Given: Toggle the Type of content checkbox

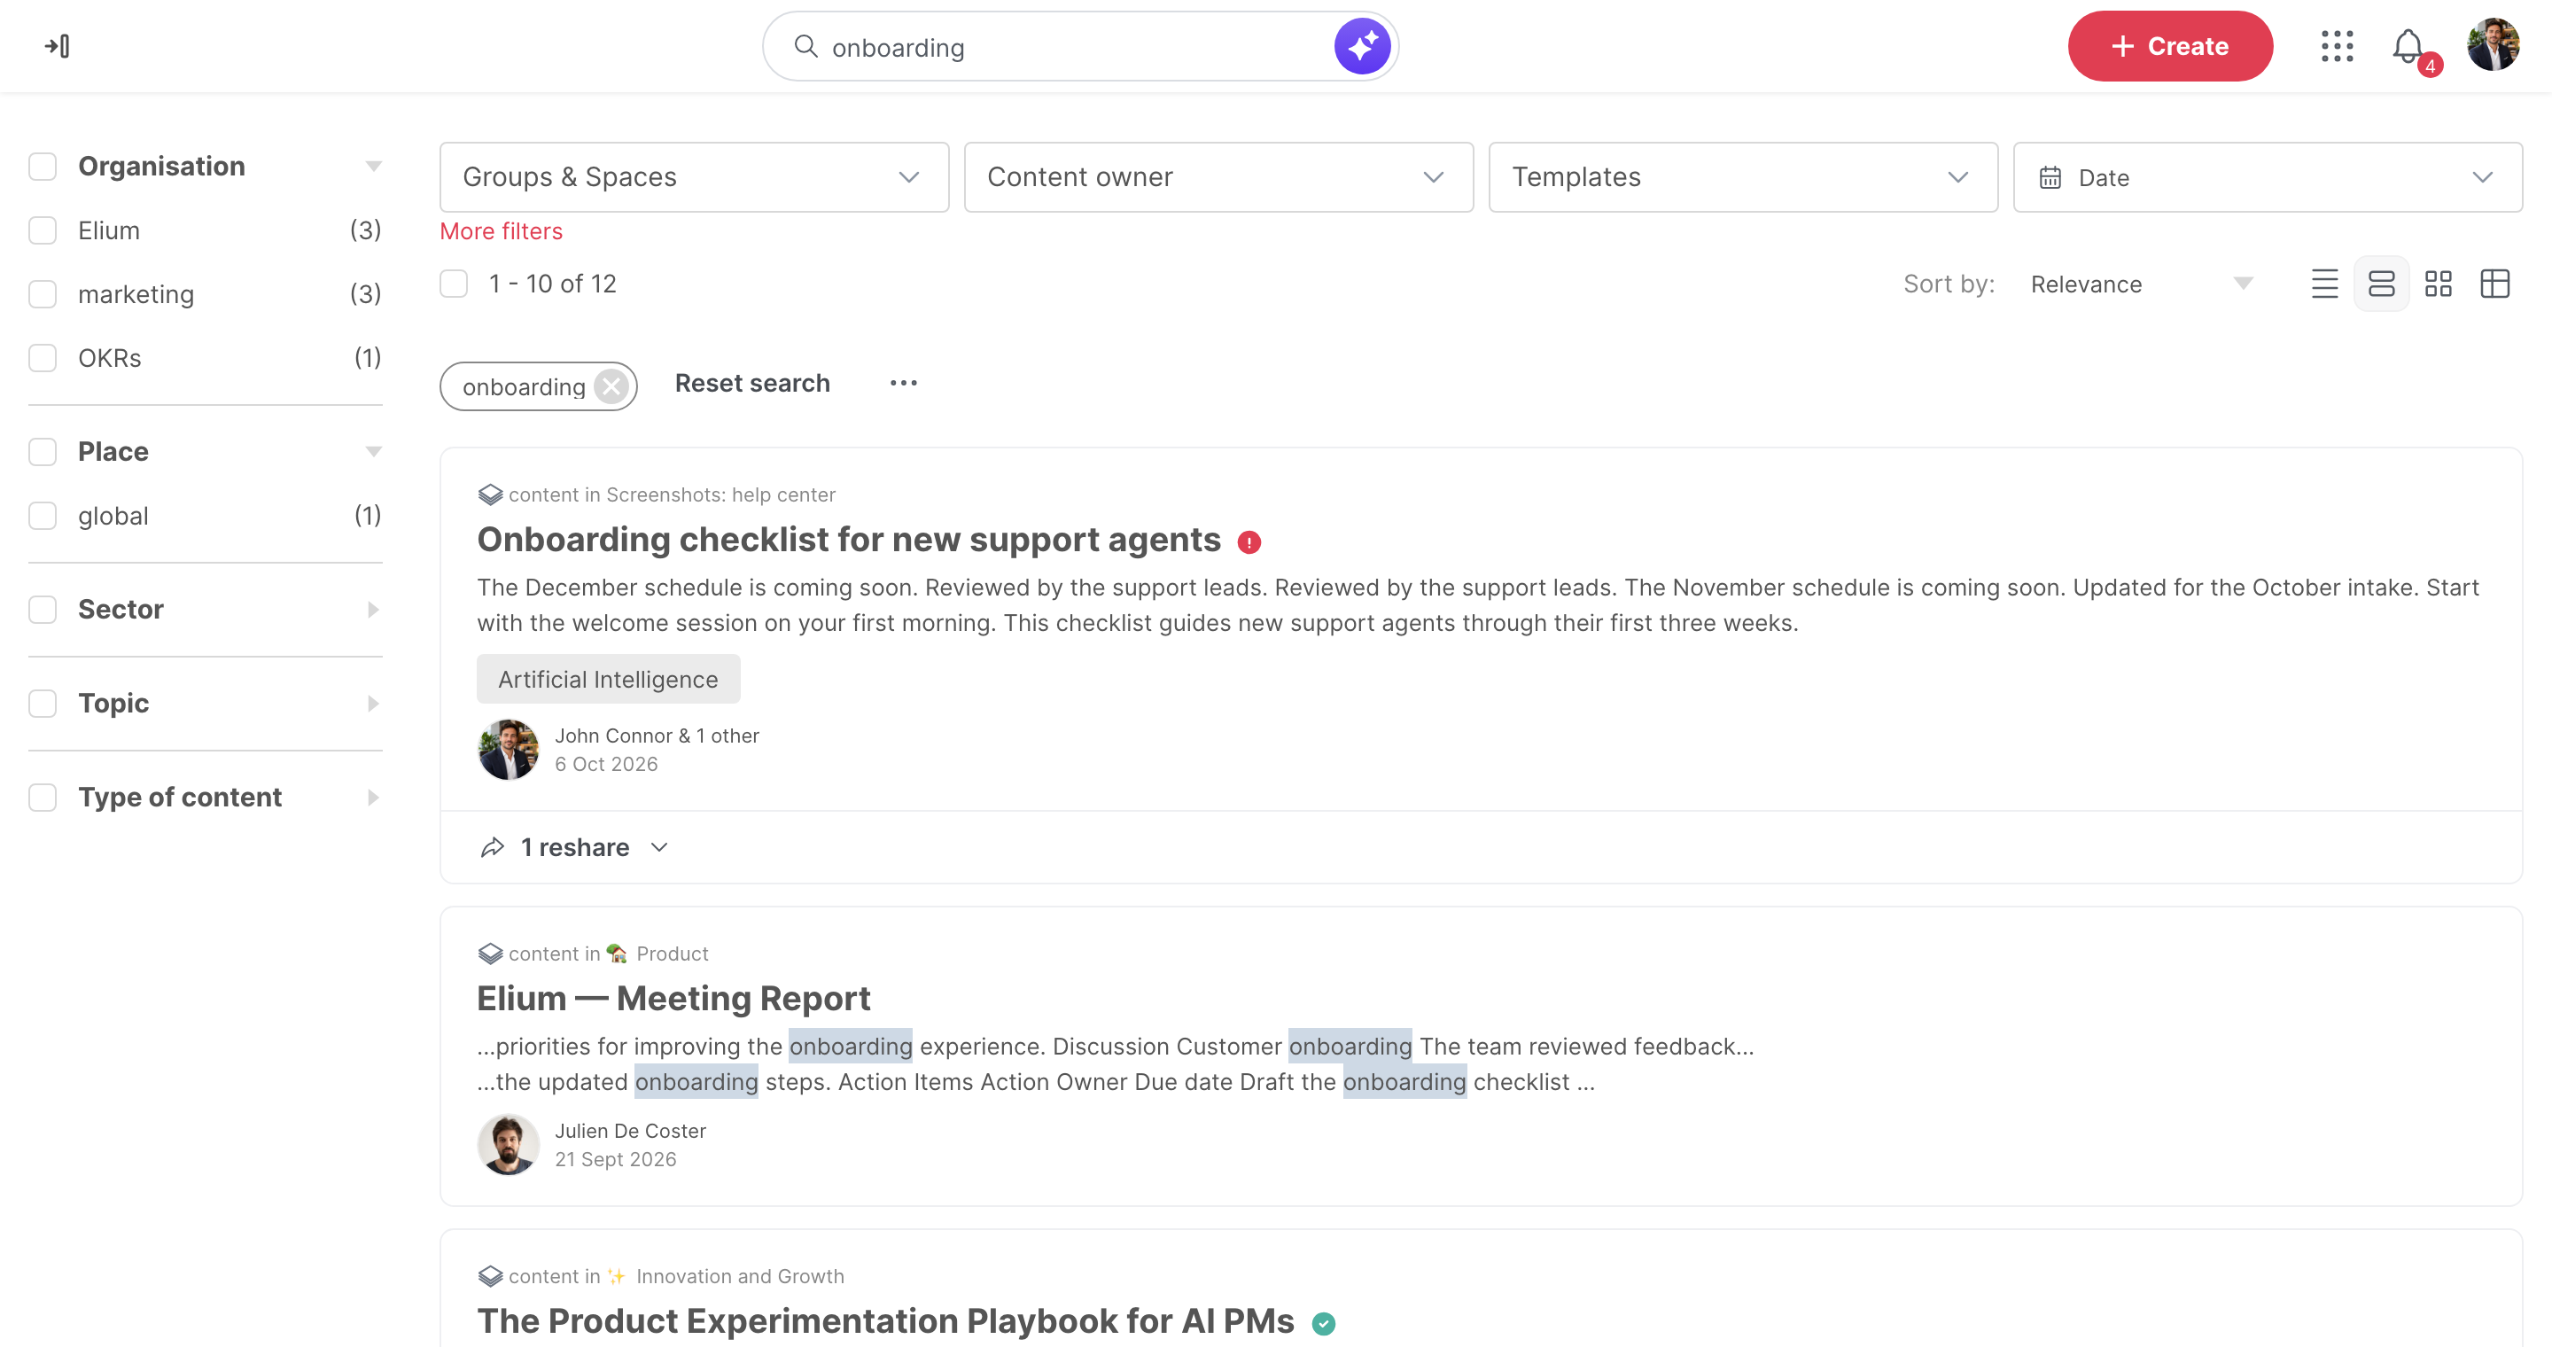Looking at the screenshot, I should click(43, 798).
